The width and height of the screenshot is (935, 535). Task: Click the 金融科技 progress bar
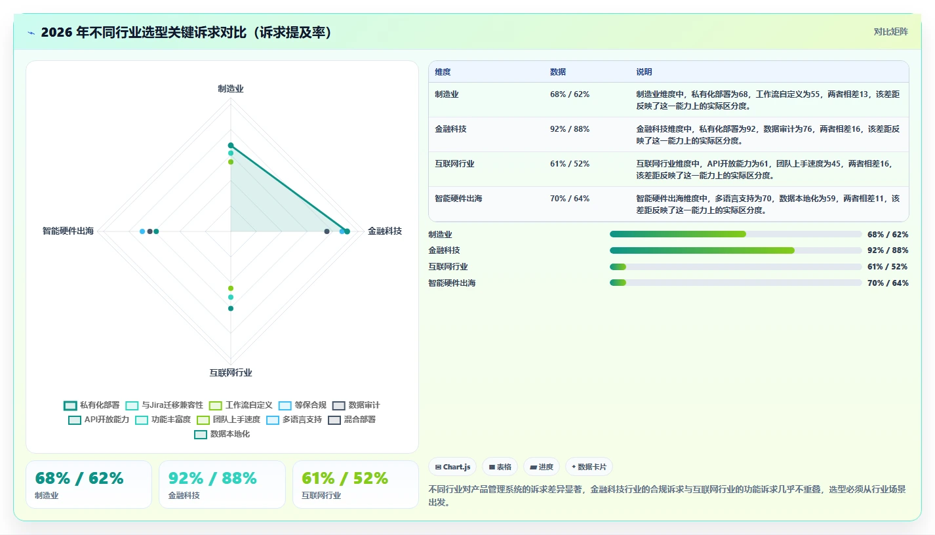click(736, 250)
